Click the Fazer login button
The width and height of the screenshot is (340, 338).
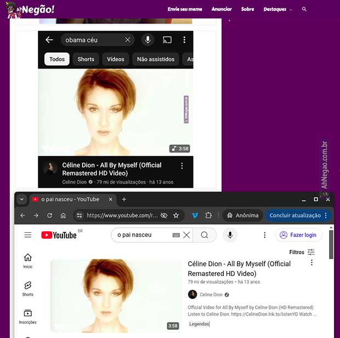298,235
